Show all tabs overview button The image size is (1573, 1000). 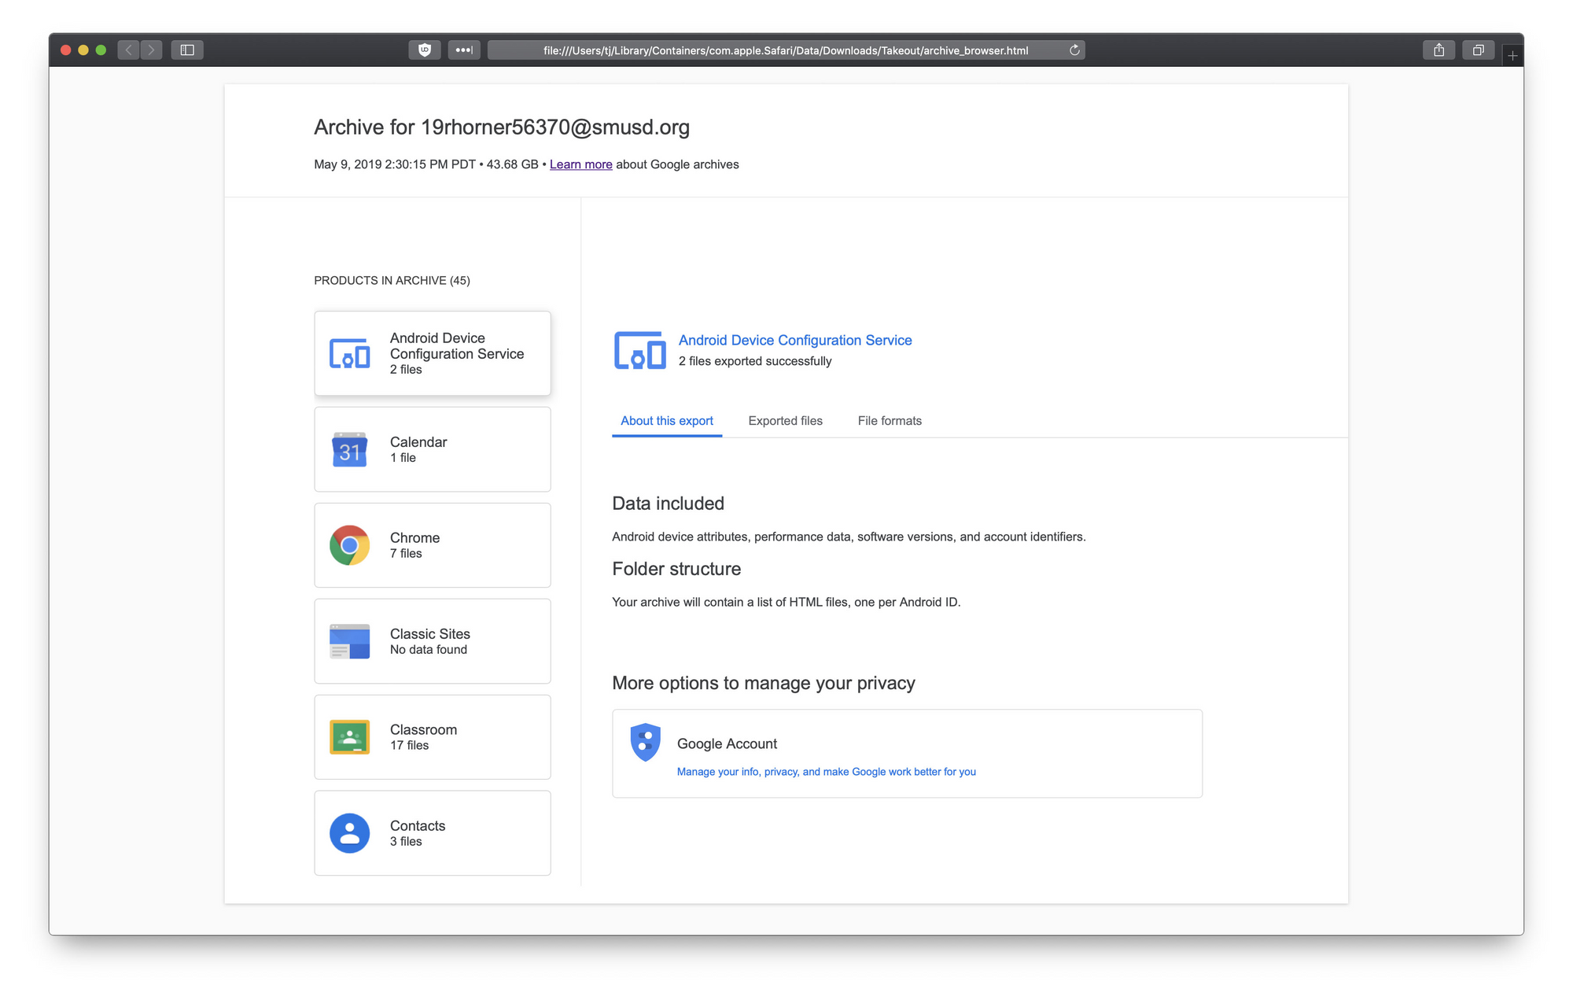coord(1478,50)
